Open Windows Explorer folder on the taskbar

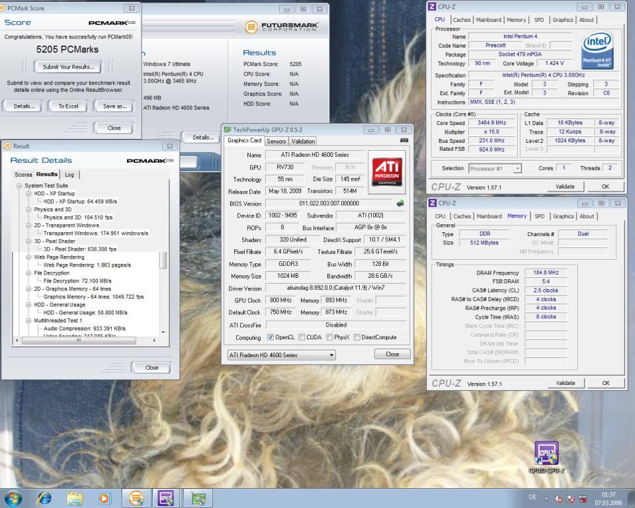coord(75,498)
